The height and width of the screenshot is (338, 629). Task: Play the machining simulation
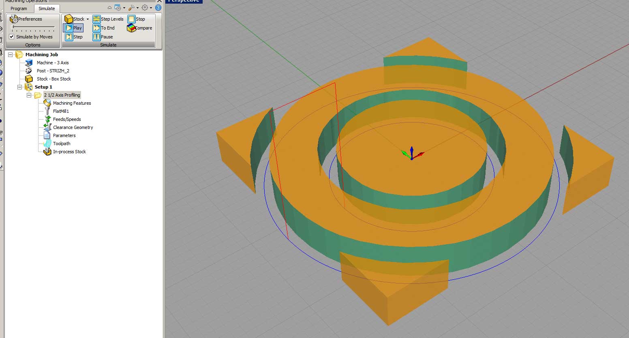point(73,28)
